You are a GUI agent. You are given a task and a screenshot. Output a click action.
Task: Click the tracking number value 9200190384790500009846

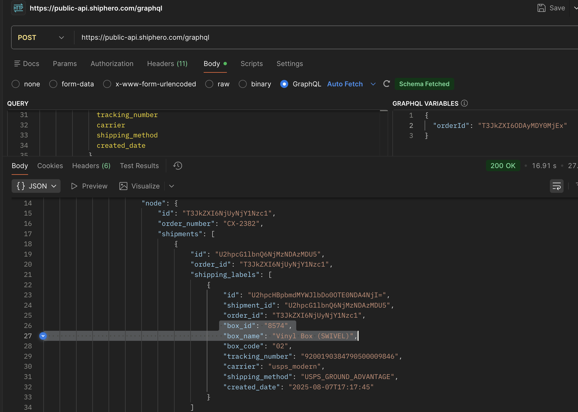[350, 356]
